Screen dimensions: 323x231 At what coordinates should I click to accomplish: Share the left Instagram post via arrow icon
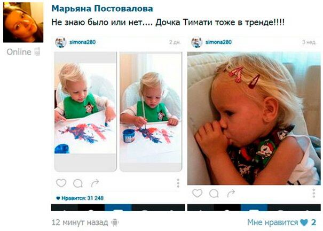tap(95, 183)
